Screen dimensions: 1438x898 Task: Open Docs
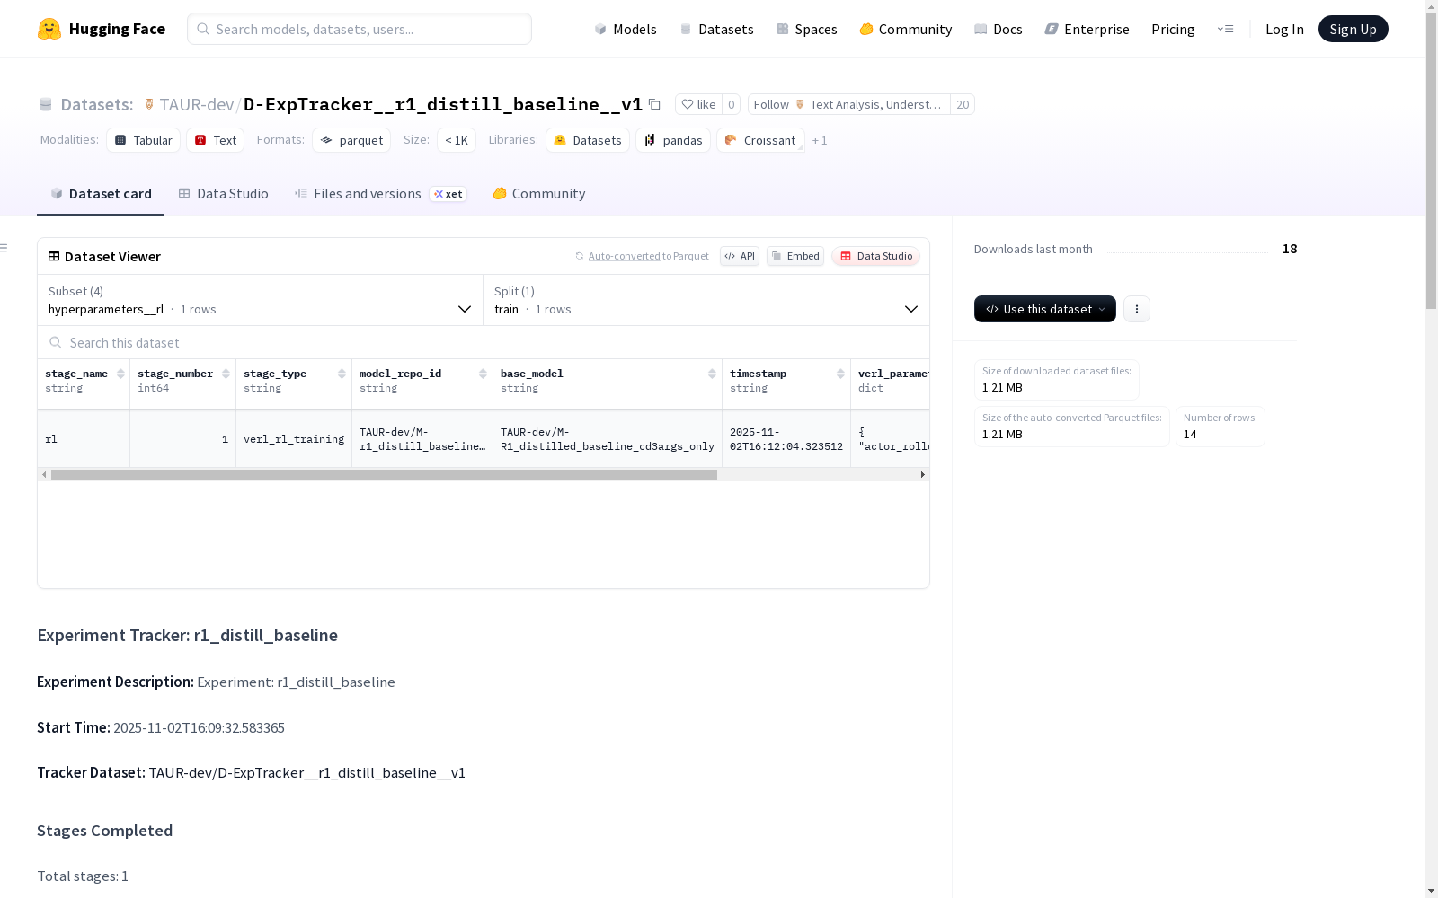pyautogui.click(x=999, y=29)
